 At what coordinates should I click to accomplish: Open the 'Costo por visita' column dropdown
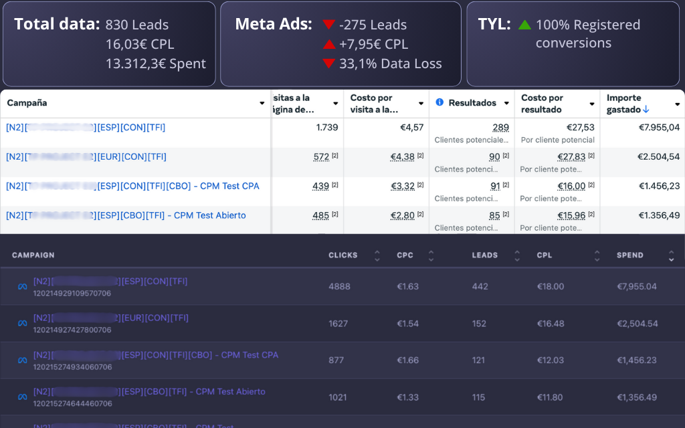point(421,104)
